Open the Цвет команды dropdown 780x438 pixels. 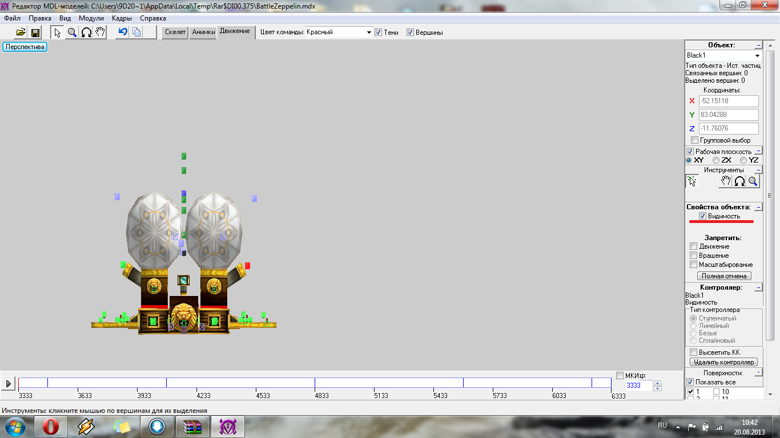[339, 33]
